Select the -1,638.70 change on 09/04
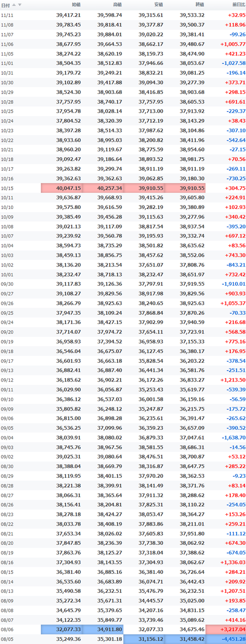This screenshot has height=644, width=246. click(x=234, y=437)
